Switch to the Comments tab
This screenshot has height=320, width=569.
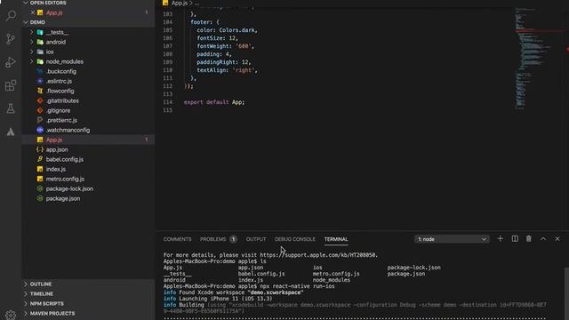coord(177,239)
